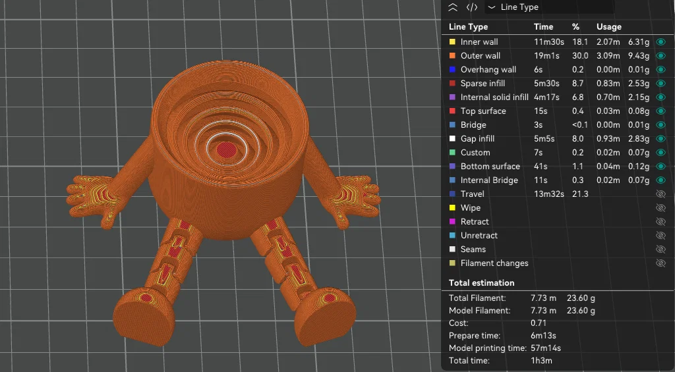Click the red Top surface color swatch

point(452,111)
